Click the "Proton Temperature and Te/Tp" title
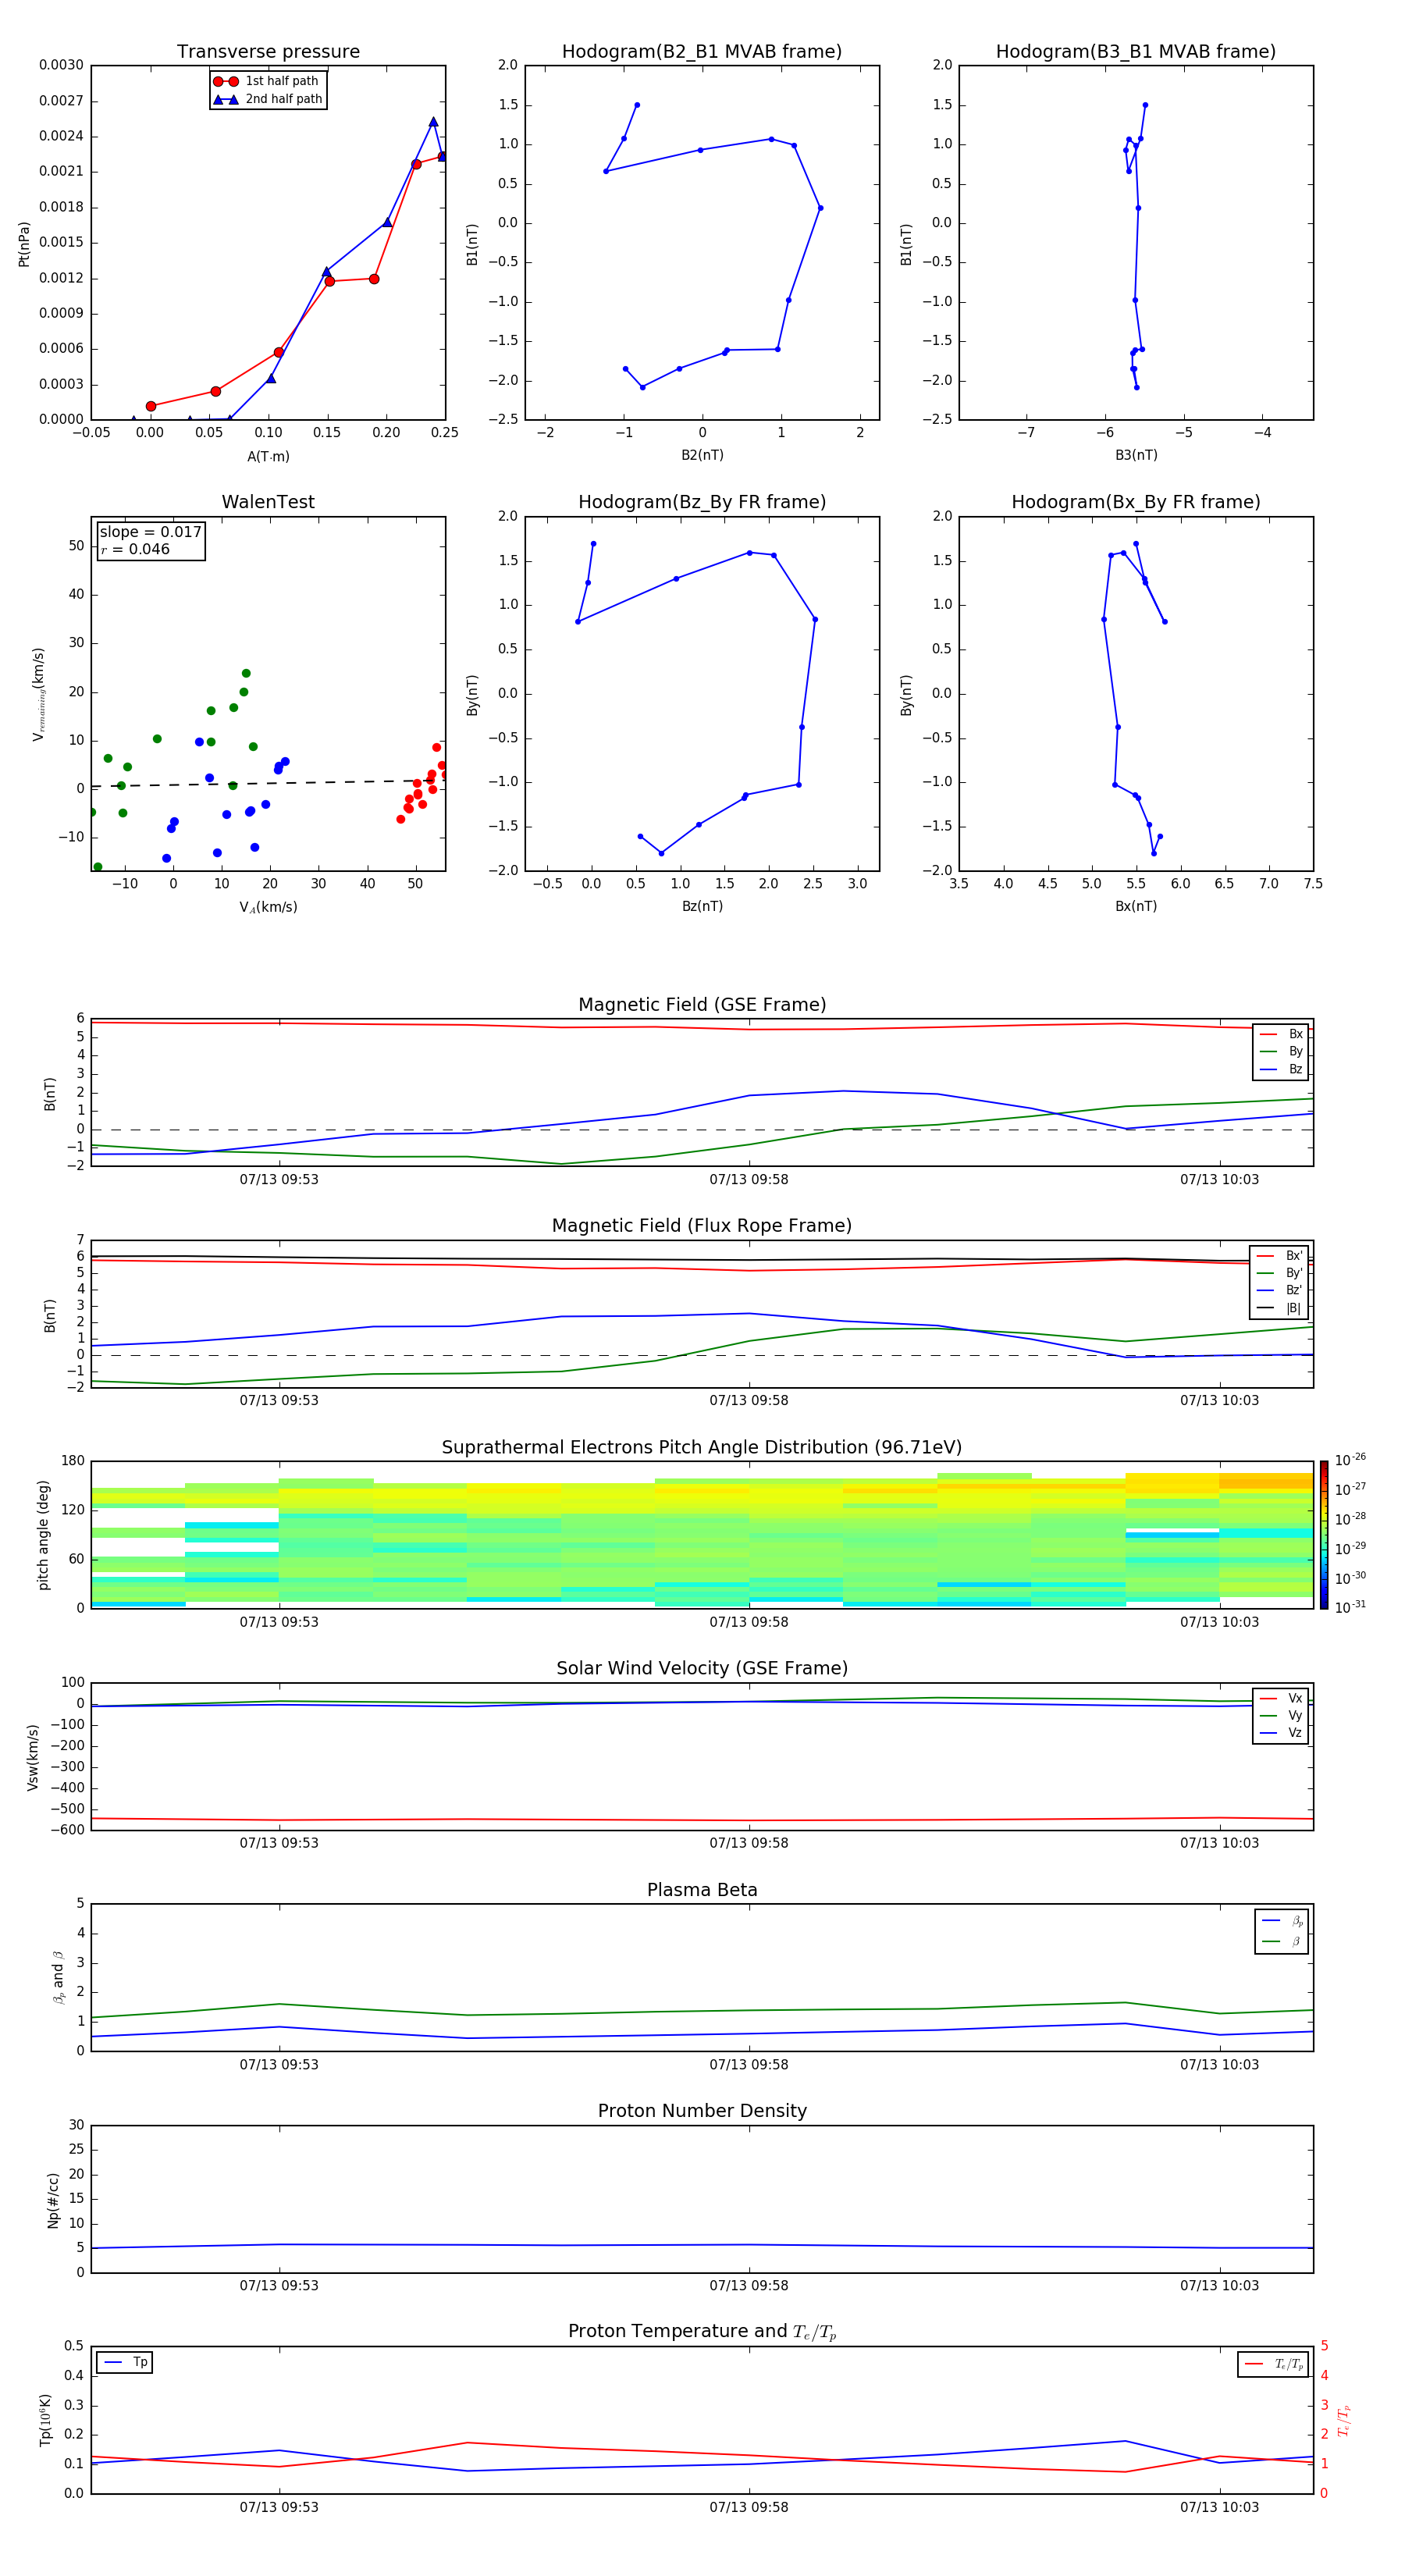Screen dimensions: 1405x2576 point(702,2332)
